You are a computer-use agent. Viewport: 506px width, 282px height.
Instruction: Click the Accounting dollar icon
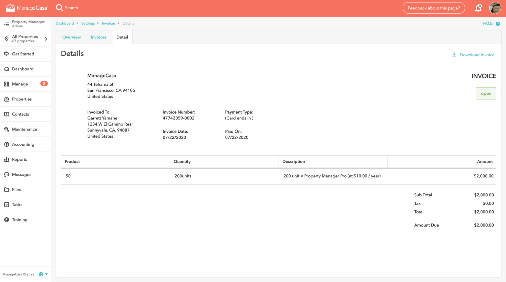pyautogui.click(x=7, y=144)
